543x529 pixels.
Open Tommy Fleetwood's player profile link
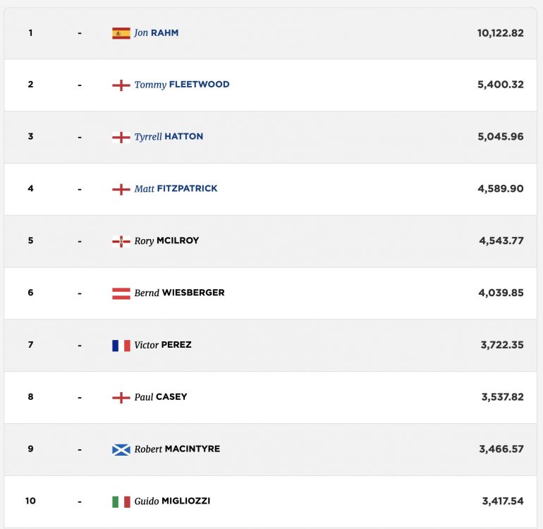coord(182,85)
